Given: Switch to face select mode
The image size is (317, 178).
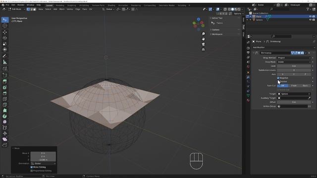Looking at the screenshot, I should click(x=35, y=9).
